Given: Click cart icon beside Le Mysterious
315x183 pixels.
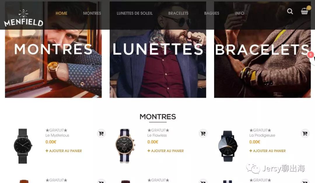Looking at the screenshot, I should (101, 133).
